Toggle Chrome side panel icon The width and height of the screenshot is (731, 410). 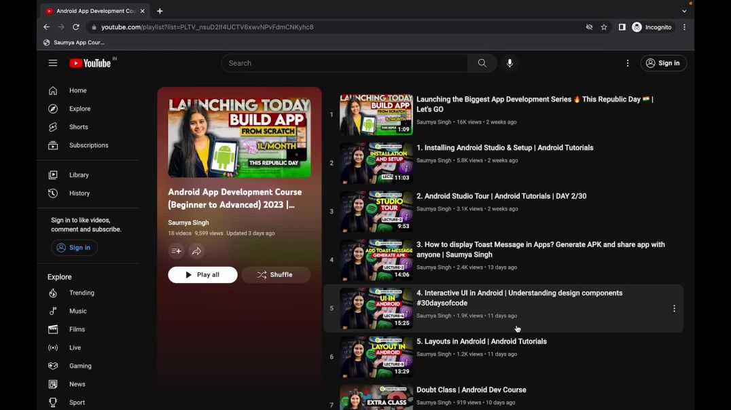point(622,27)
